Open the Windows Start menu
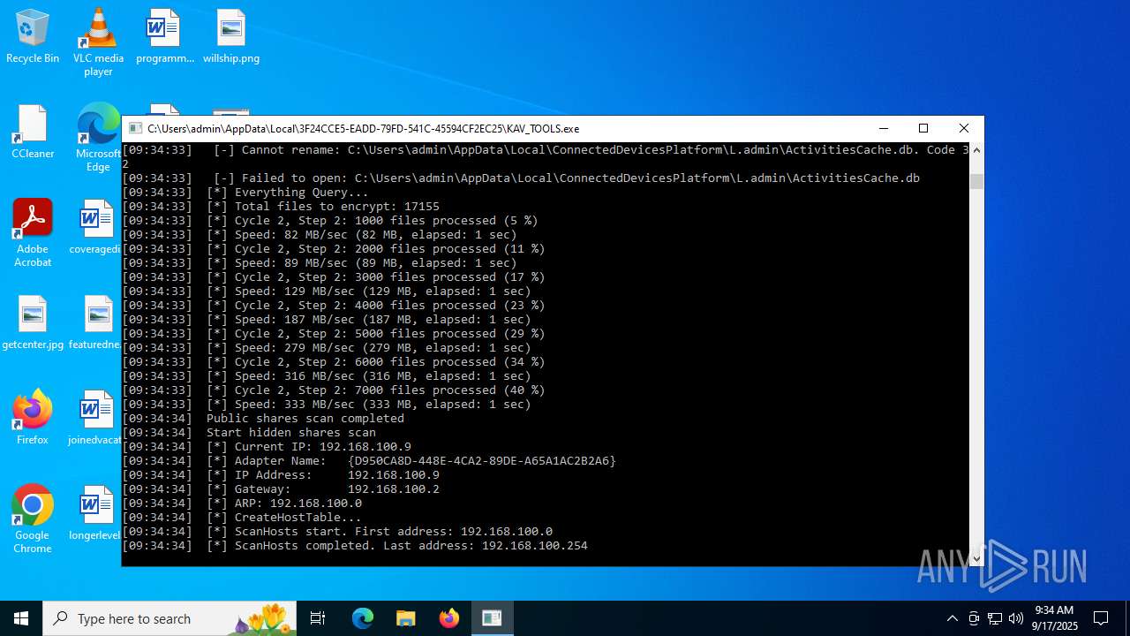1130x636 pixels. pos(21,618)
